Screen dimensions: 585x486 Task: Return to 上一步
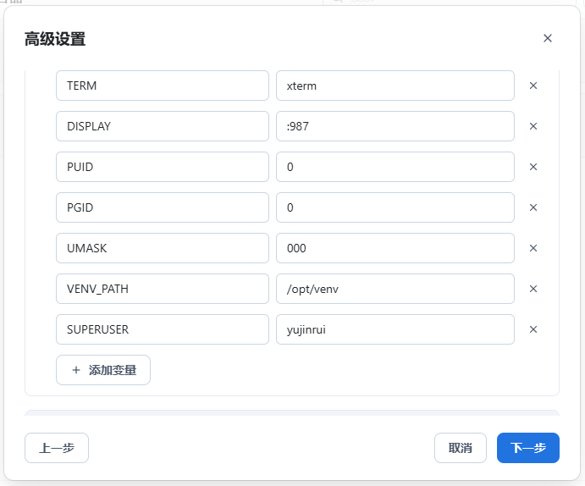pos(57,448)
